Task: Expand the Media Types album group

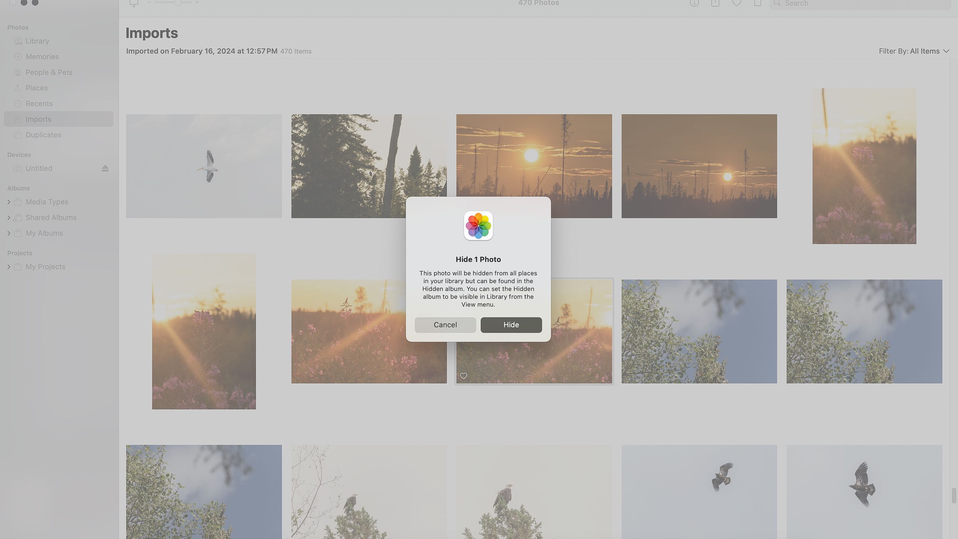Action: (9, 202)
